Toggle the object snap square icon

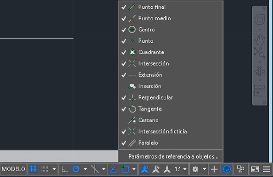point(125,169)
